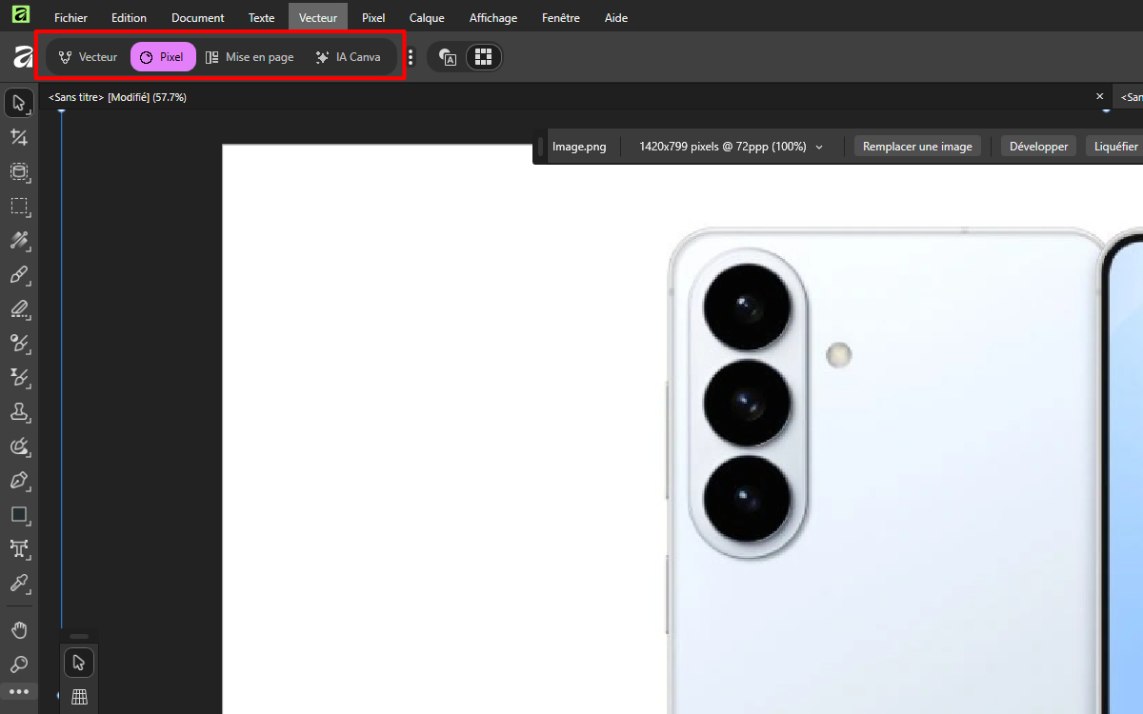Click the Développer button

coord(1038,147)
